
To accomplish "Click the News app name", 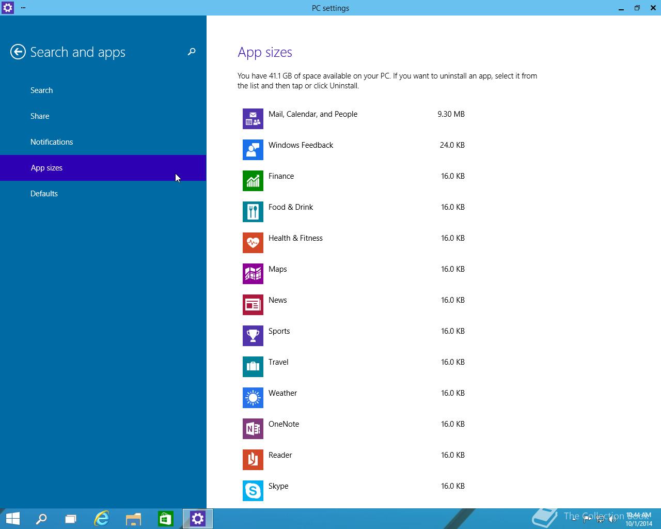I will [278, 300].
